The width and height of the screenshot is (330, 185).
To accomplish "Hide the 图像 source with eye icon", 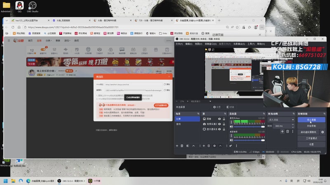I will pyautogui.click(x=219, y=119).
